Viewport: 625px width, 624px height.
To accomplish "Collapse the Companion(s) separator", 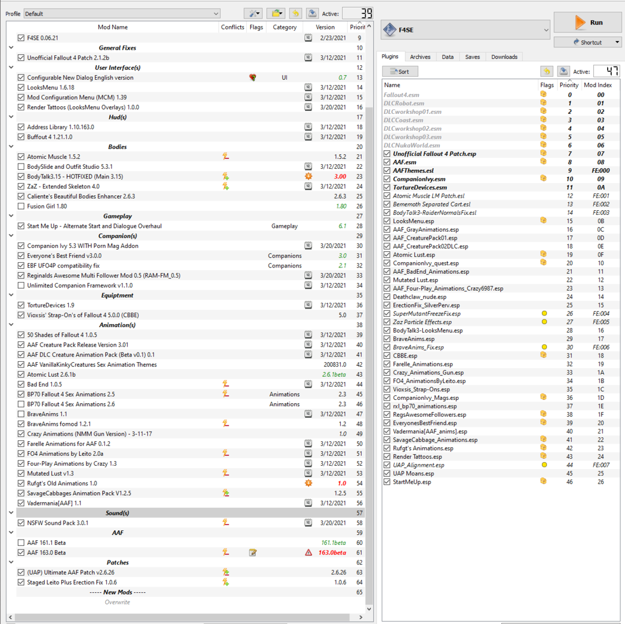I will coord(11,236).
